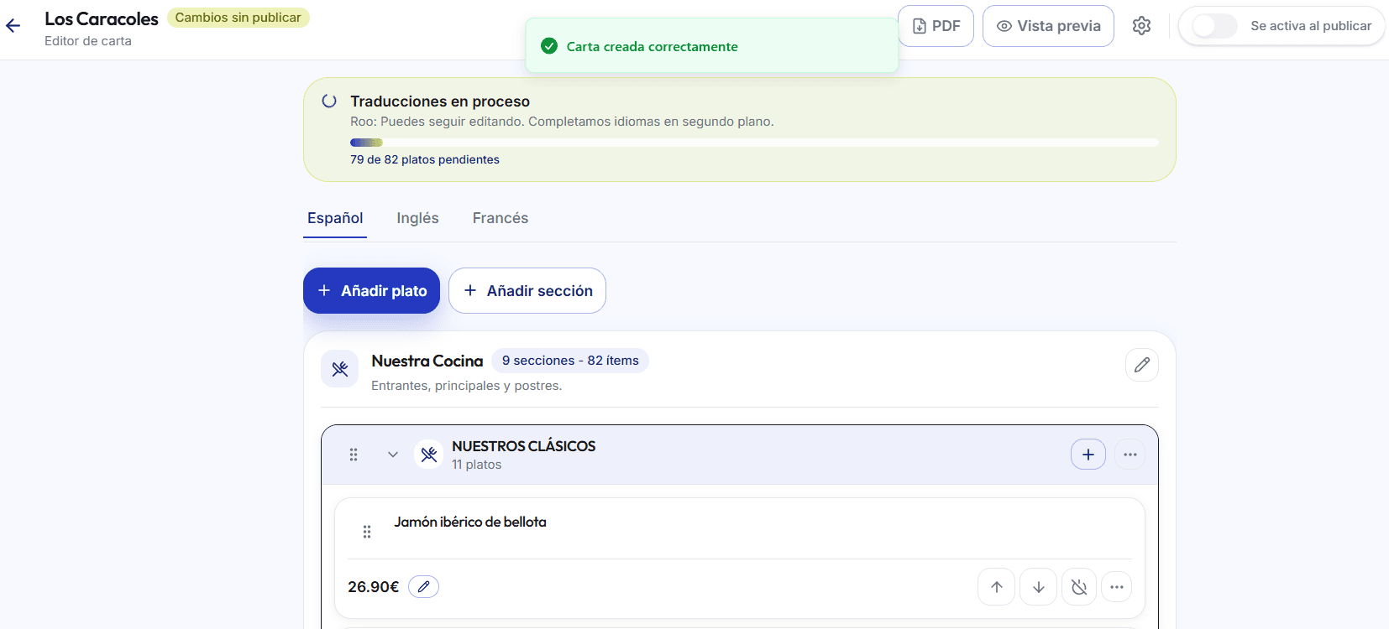Click the Cambios sin publicar badge

tap(238, 18)
